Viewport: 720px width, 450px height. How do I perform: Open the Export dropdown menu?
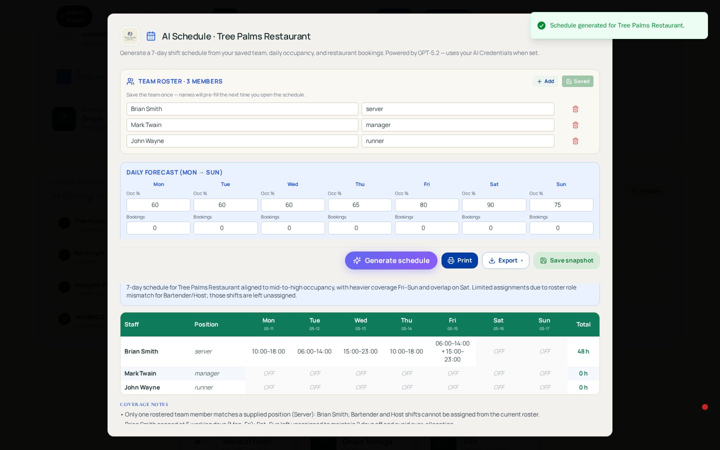pyautogui.click(x=505, y=260)
